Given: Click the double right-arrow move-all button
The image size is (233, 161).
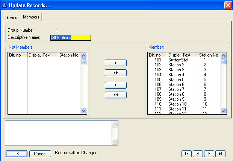Looking at the screenshot, I should pos(116,72).
